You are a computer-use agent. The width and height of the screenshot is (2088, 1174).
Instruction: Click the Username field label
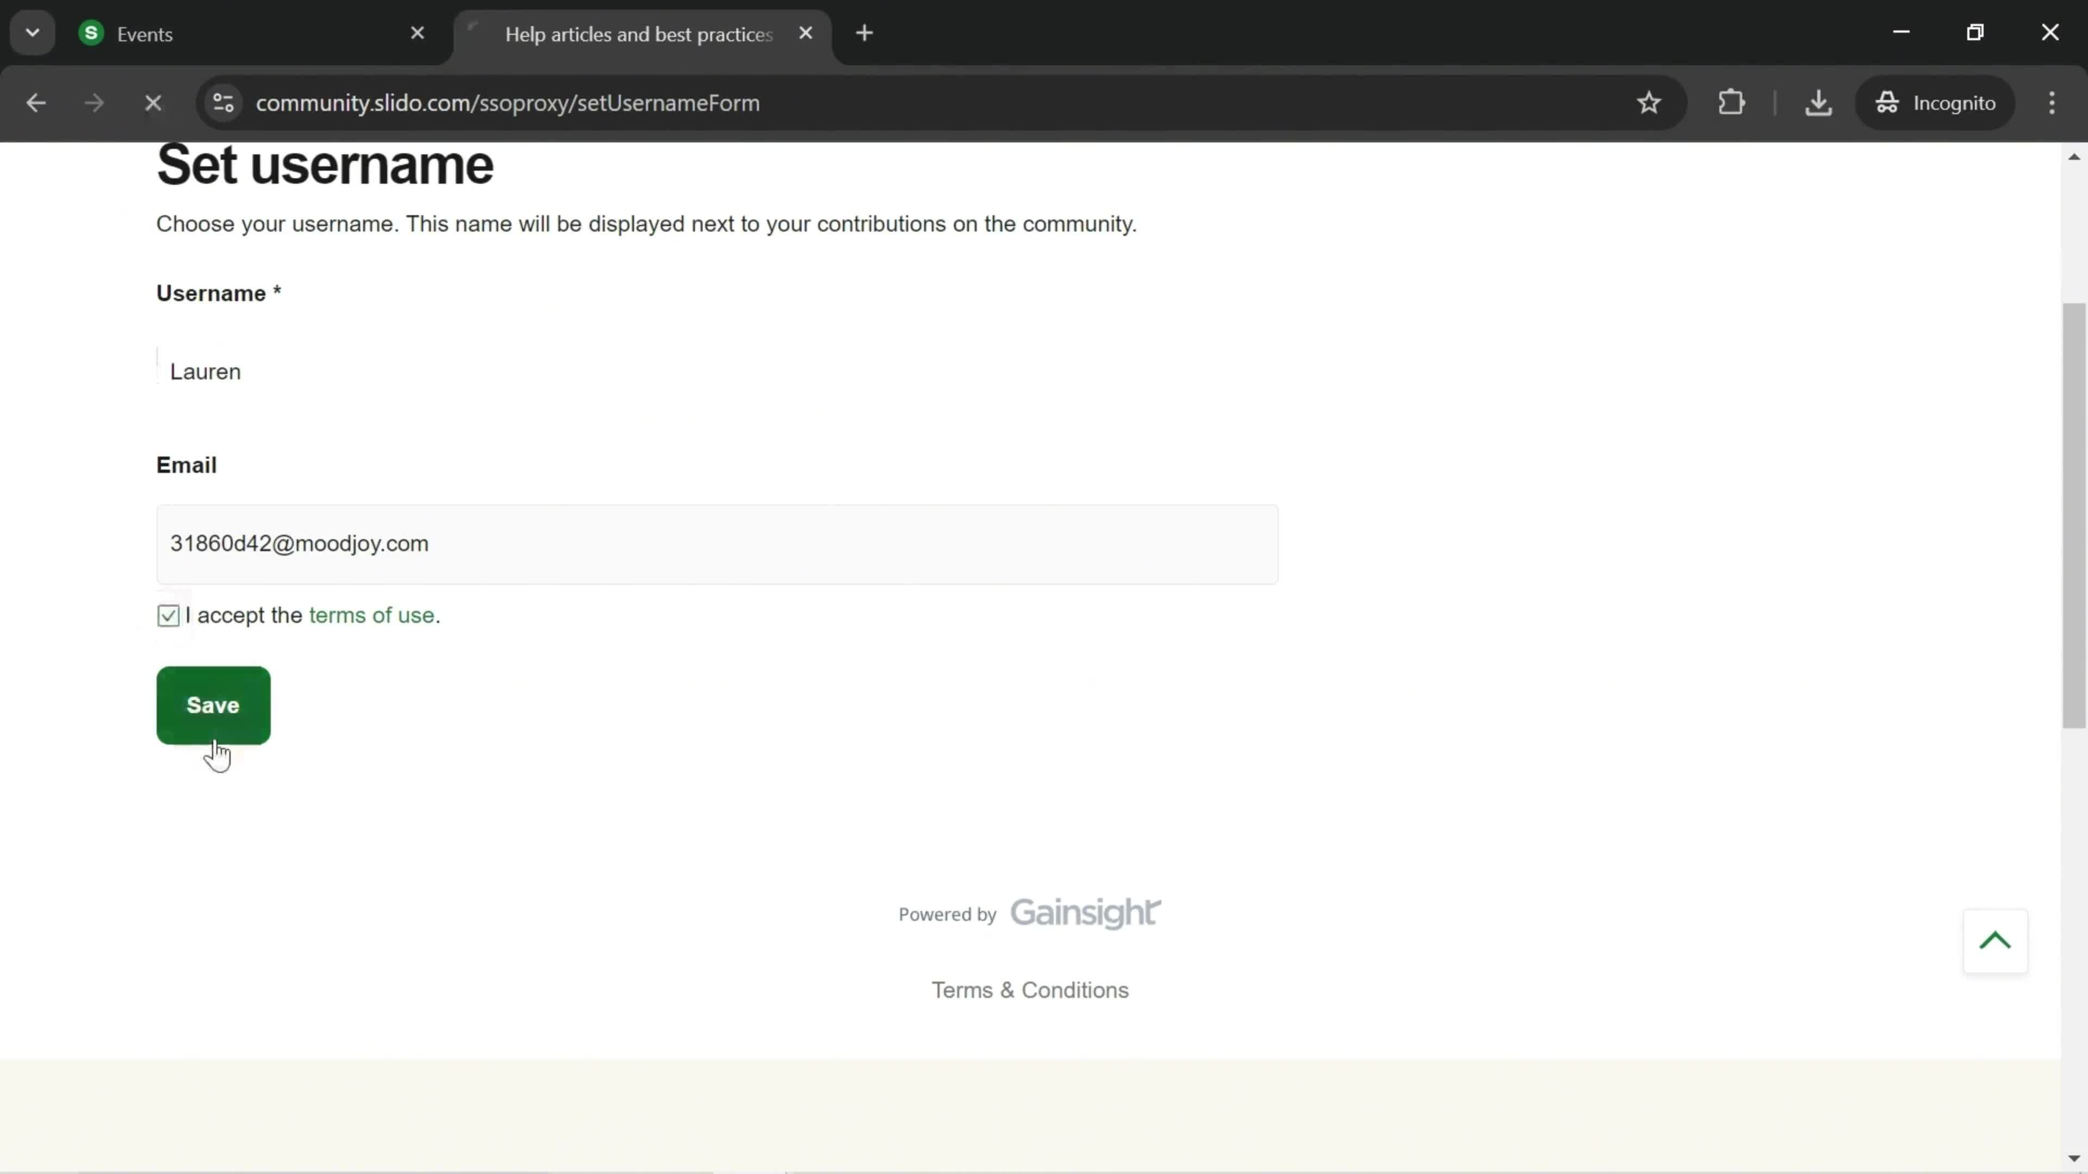218,293
